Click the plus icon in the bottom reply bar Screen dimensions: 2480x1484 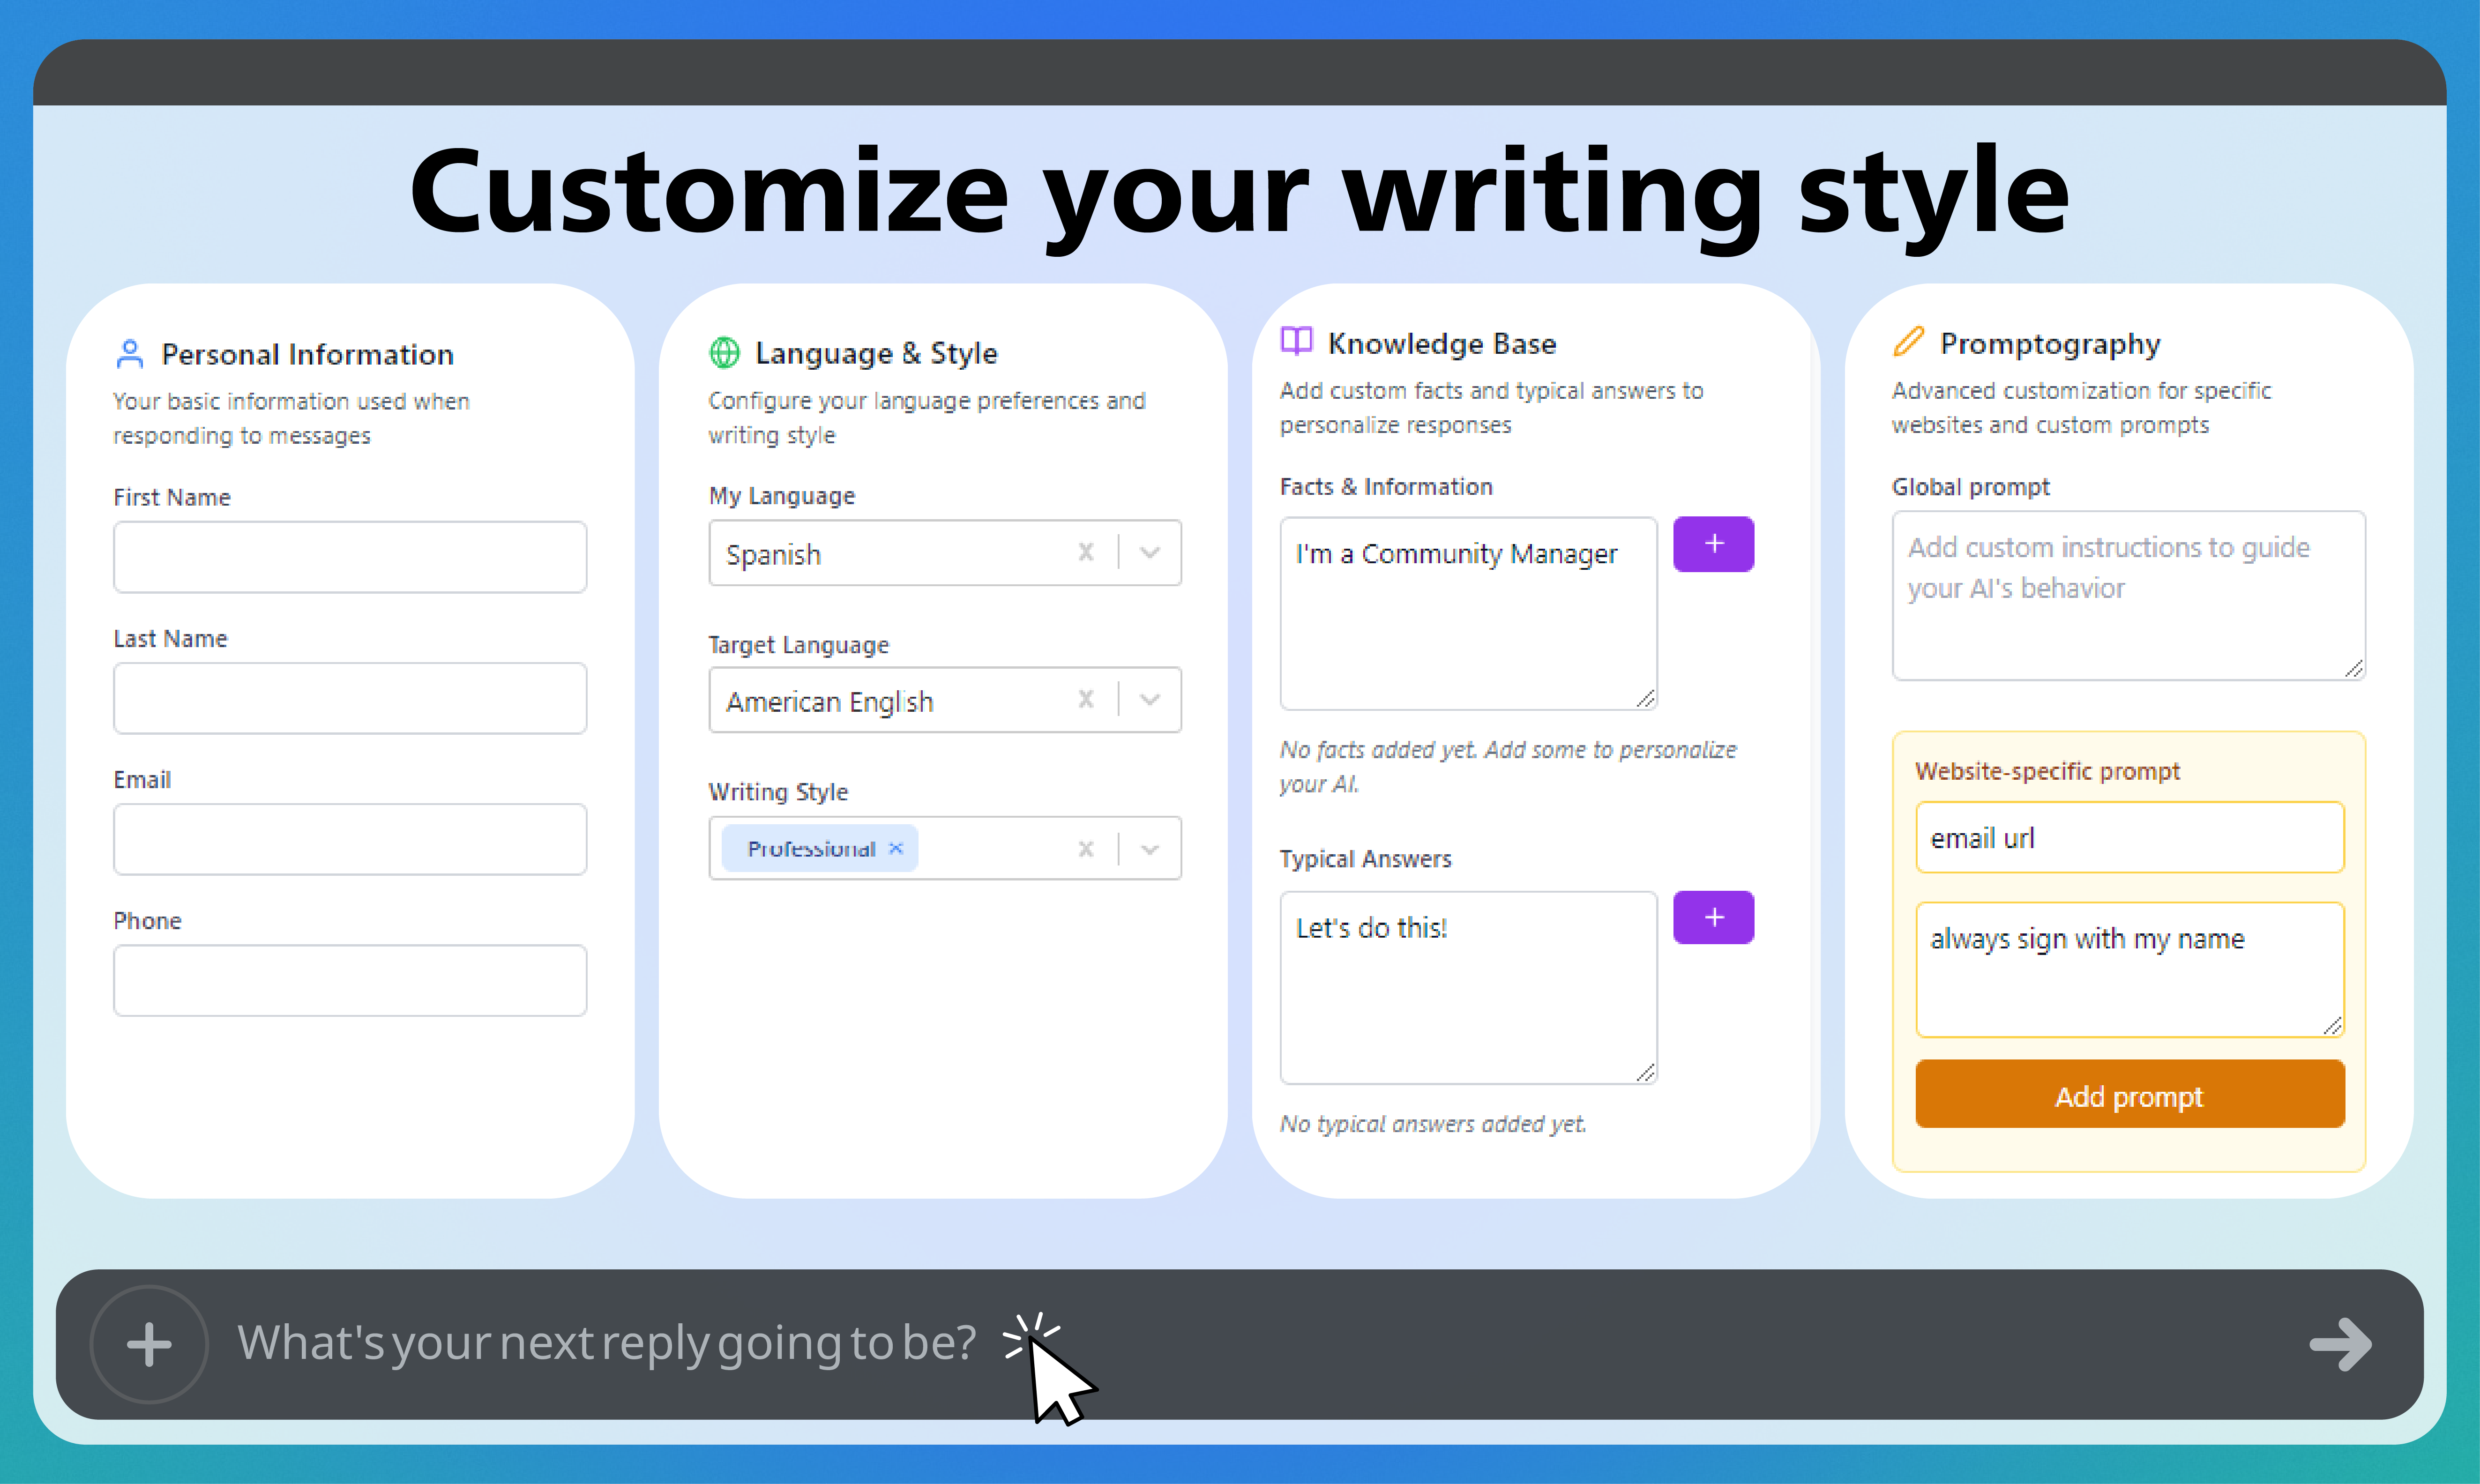[149, 1344]
